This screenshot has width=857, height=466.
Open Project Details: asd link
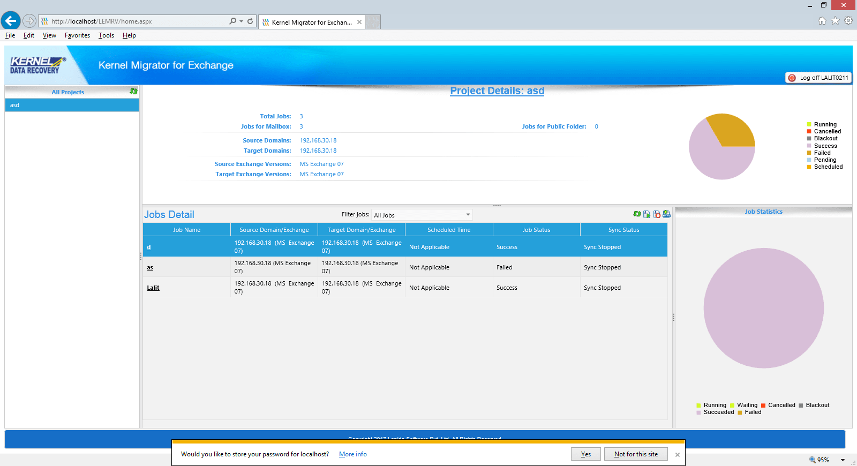pyautogui.click(x=497, y=91)
